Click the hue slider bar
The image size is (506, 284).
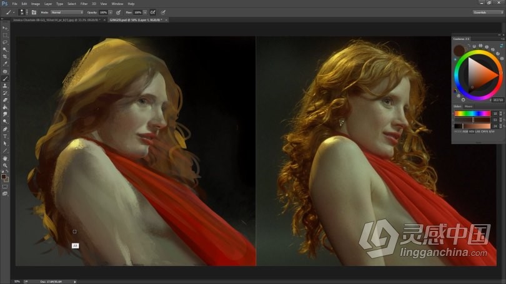[472, 114]
